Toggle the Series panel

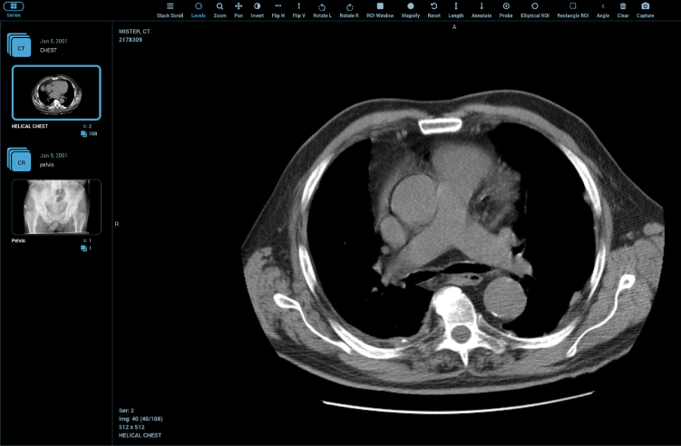point(13,9)
